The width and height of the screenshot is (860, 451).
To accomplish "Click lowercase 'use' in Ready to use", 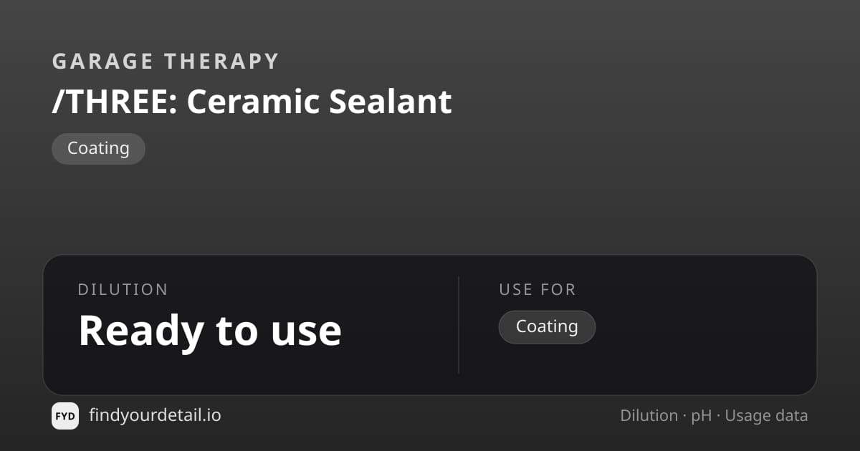I will pyautogui.click(x=306, y=335).
